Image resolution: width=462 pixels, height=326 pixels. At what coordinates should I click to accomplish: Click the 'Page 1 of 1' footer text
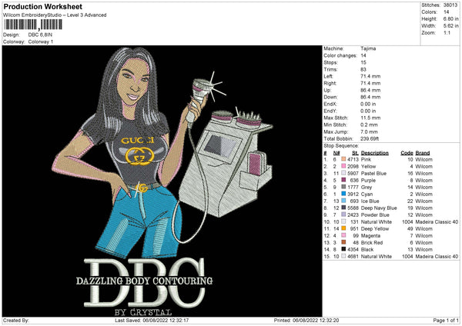coord(446,320)
